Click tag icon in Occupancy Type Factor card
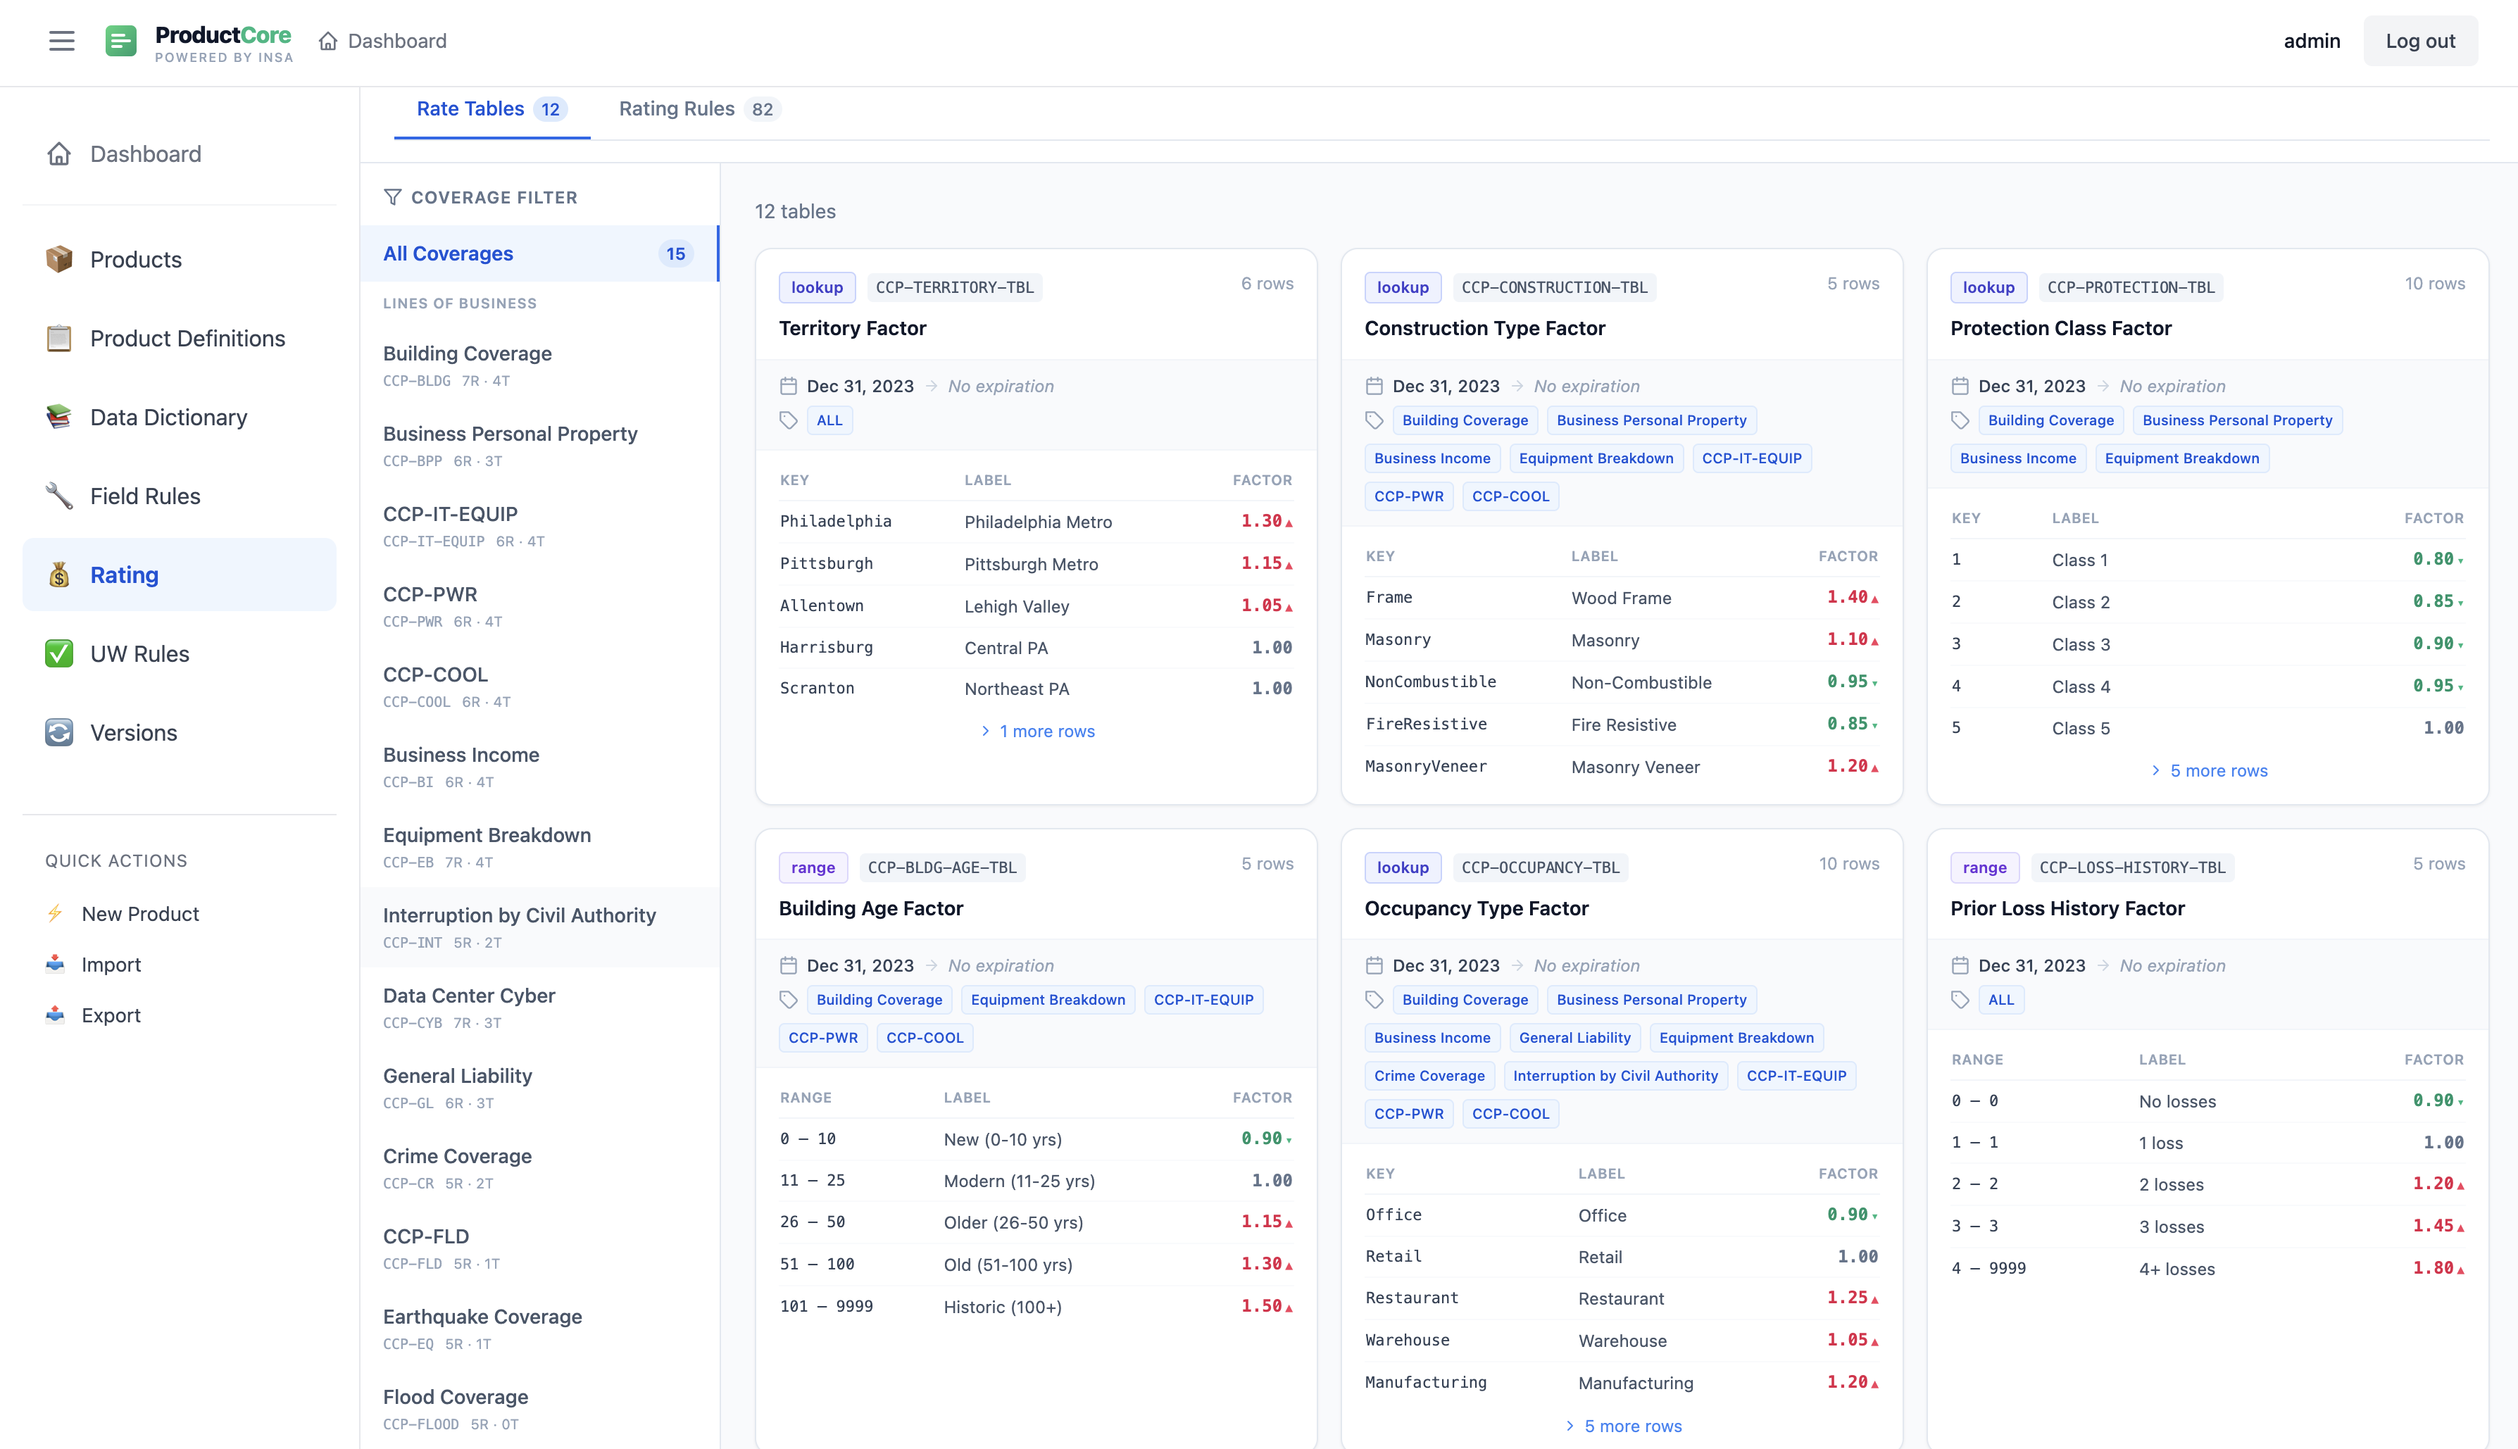The width and height of the screenshot is (2518, 1449). coord(1374,999)
